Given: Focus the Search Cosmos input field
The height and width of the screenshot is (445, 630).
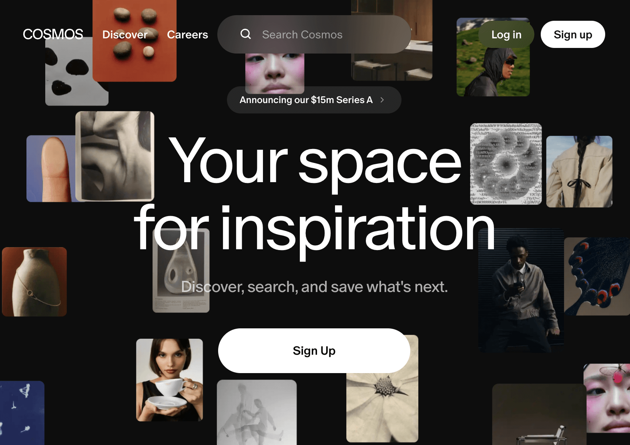Looking at the screenshot, I should click(314, 34).
